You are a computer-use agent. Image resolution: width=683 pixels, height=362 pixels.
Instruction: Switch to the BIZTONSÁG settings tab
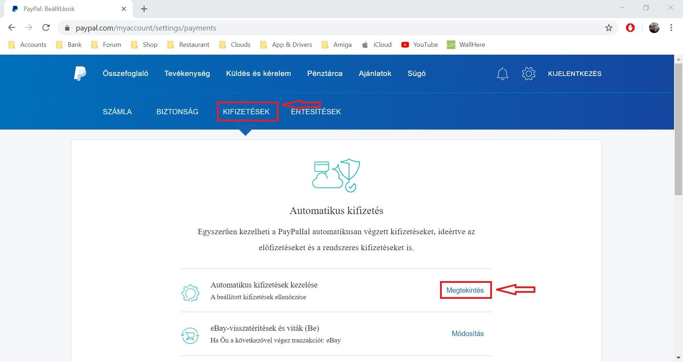178,112
